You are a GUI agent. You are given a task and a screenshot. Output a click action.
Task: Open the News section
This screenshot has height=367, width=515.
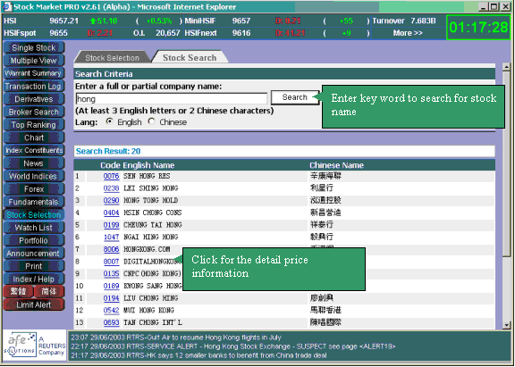tap(33, 163)
